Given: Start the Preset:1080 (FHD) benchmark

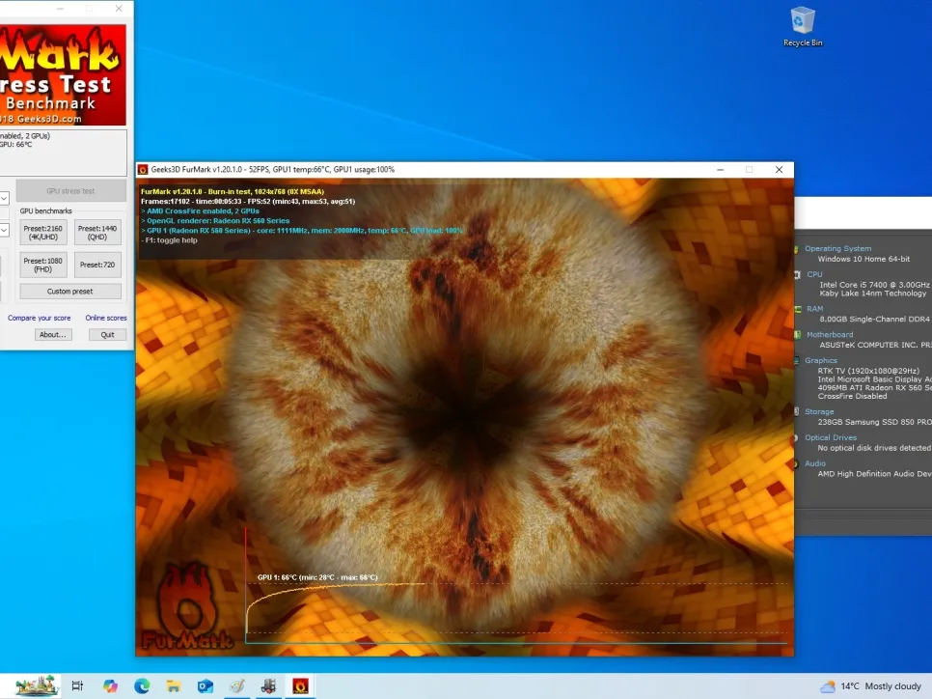Looking at the screenshot, I should coord(42,265).
